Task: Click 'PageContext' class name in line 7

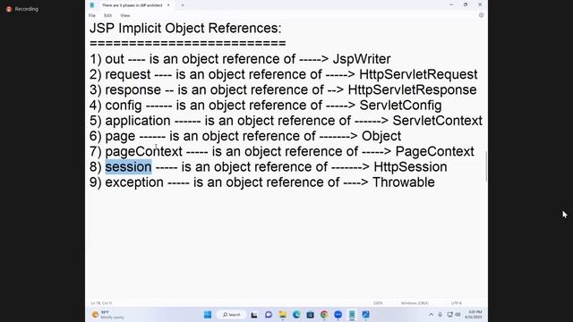Action: point(435,151)
